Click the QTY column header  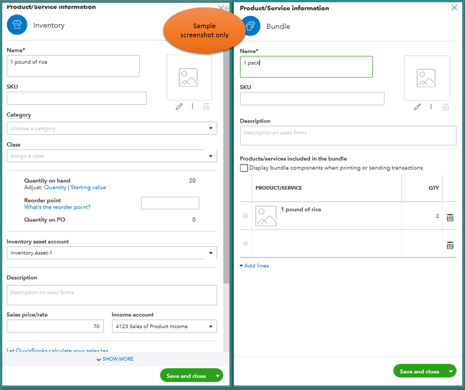pos(433,188)
